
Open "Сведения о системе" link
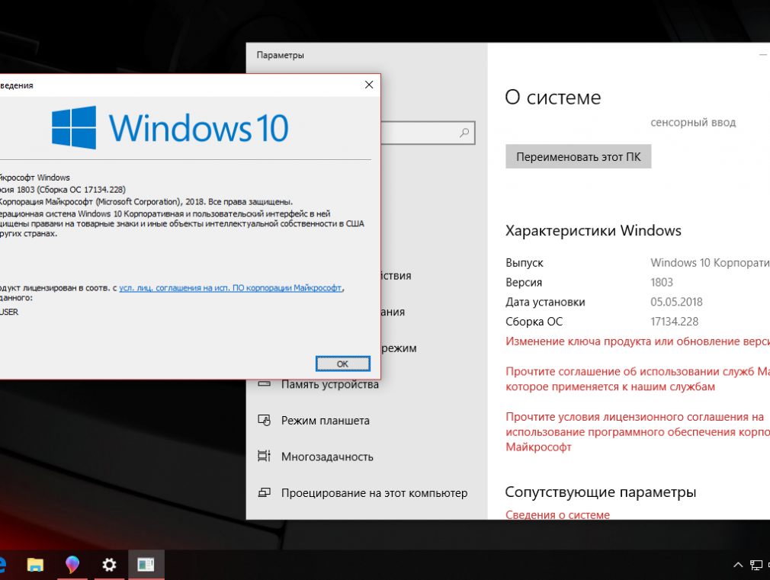click(x=557, y=514)
